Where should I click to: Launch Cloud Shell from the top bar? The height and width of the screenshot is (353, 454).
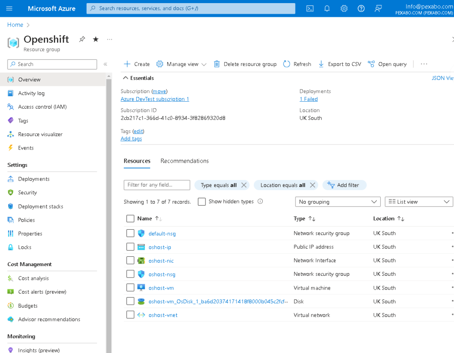310,8
